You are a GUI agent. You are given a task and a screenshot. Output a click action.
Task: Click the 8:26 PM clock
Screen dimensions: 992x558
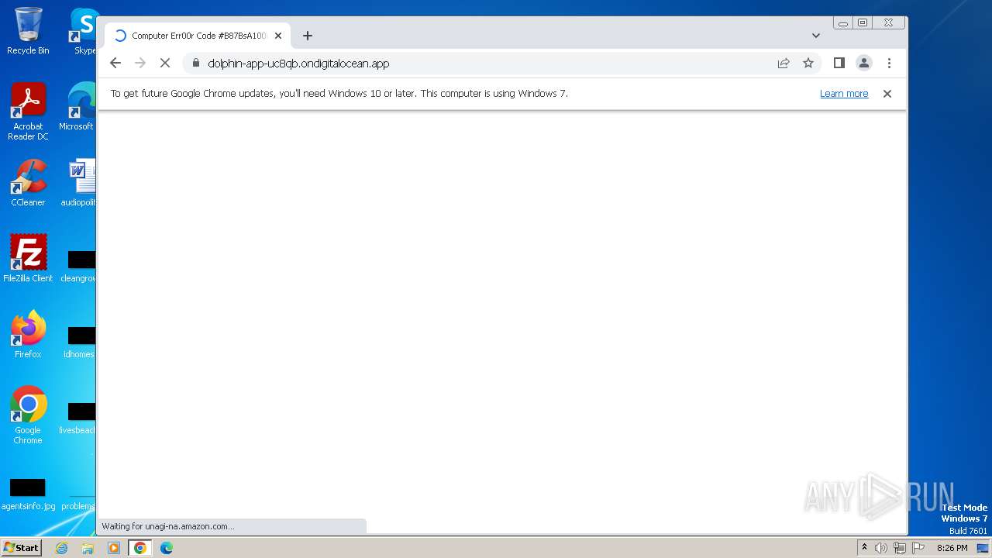coord(952,548)
